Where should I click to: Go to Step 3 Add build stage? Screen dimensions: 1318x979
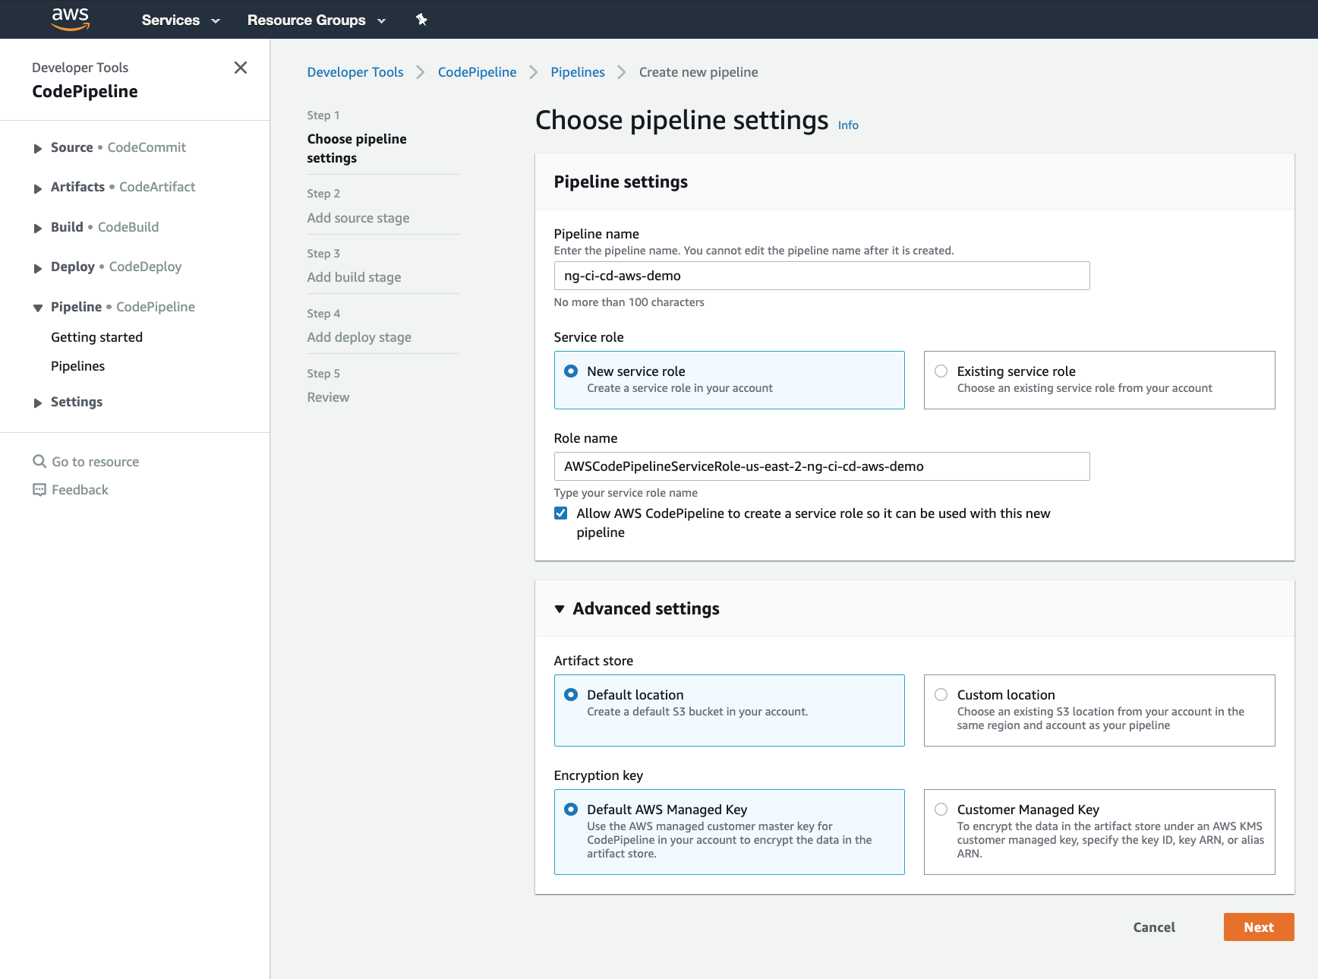coord(354,277)
